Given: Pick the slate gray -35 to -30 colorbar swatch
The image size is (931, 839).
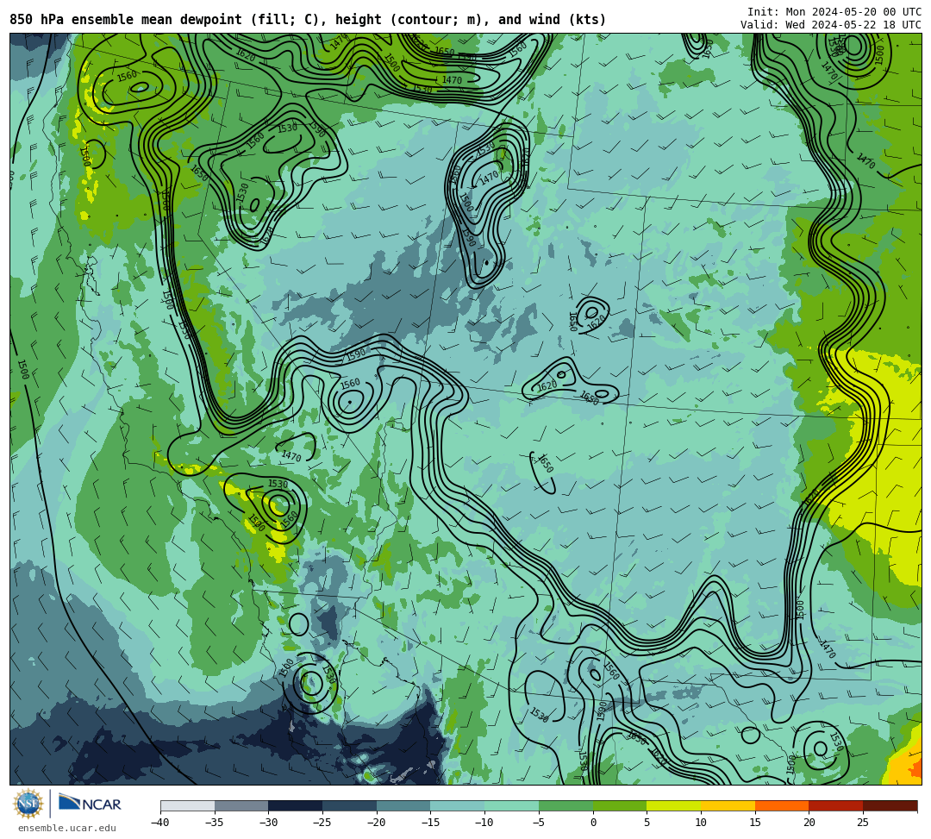Looking at the screenshot, I should tap(241, 805).
